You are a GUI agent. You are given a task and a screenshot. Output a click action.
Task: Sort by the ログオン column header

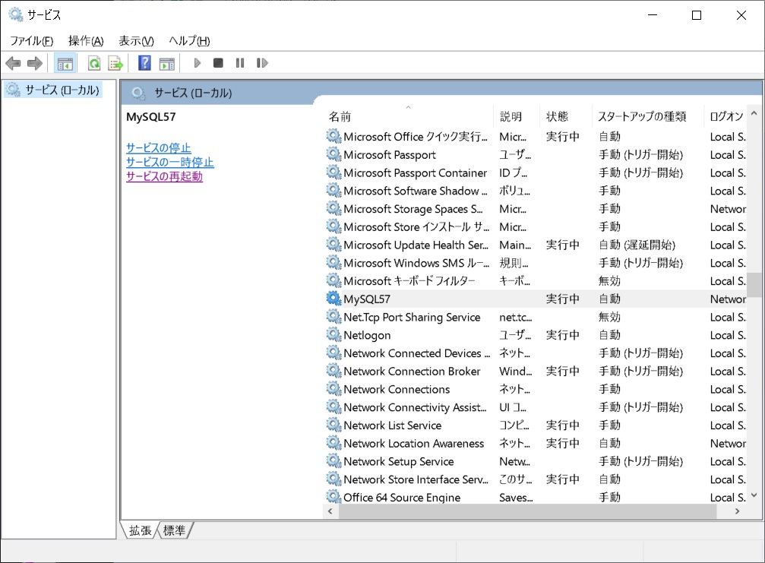[726, 116]
